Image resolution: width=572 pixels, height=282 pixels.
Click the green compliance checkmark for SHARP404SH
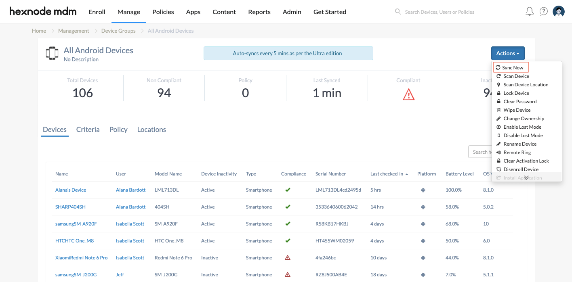click(x=287, y=207)
